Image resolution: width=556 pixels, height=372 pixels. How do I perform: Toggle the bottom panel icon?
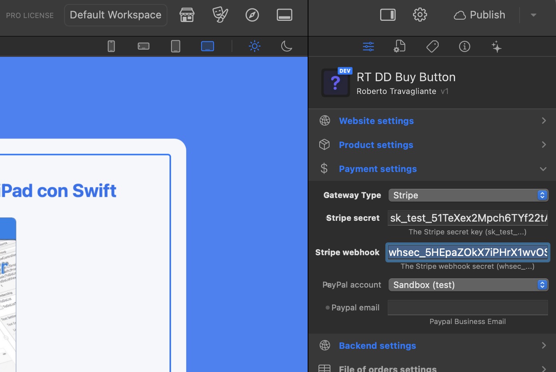tap(284, 15)
